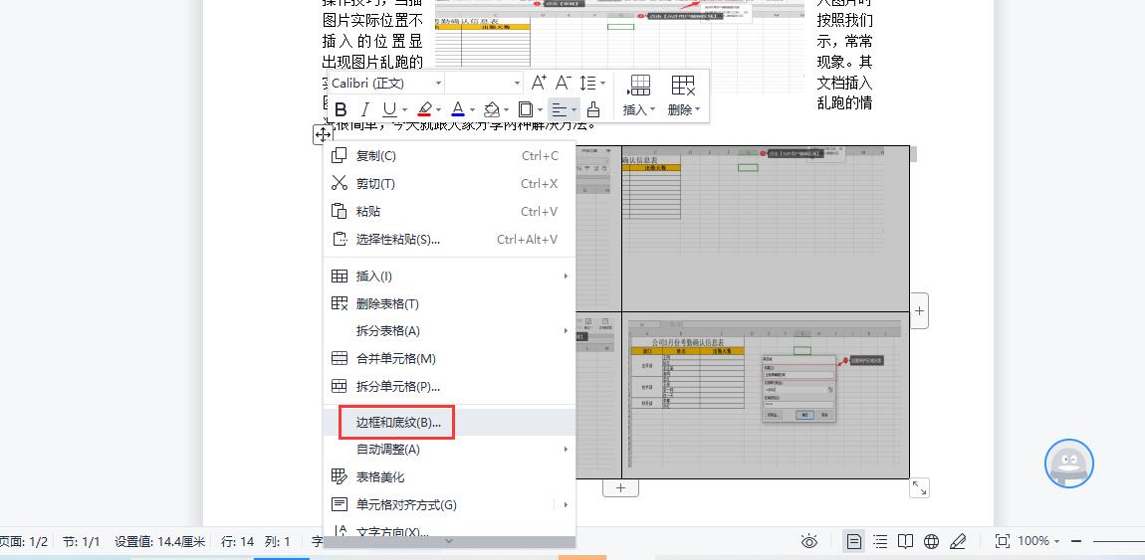Click the line spacing icon
The width and height of the screenshot is (1145, 560).
(587, 84)
